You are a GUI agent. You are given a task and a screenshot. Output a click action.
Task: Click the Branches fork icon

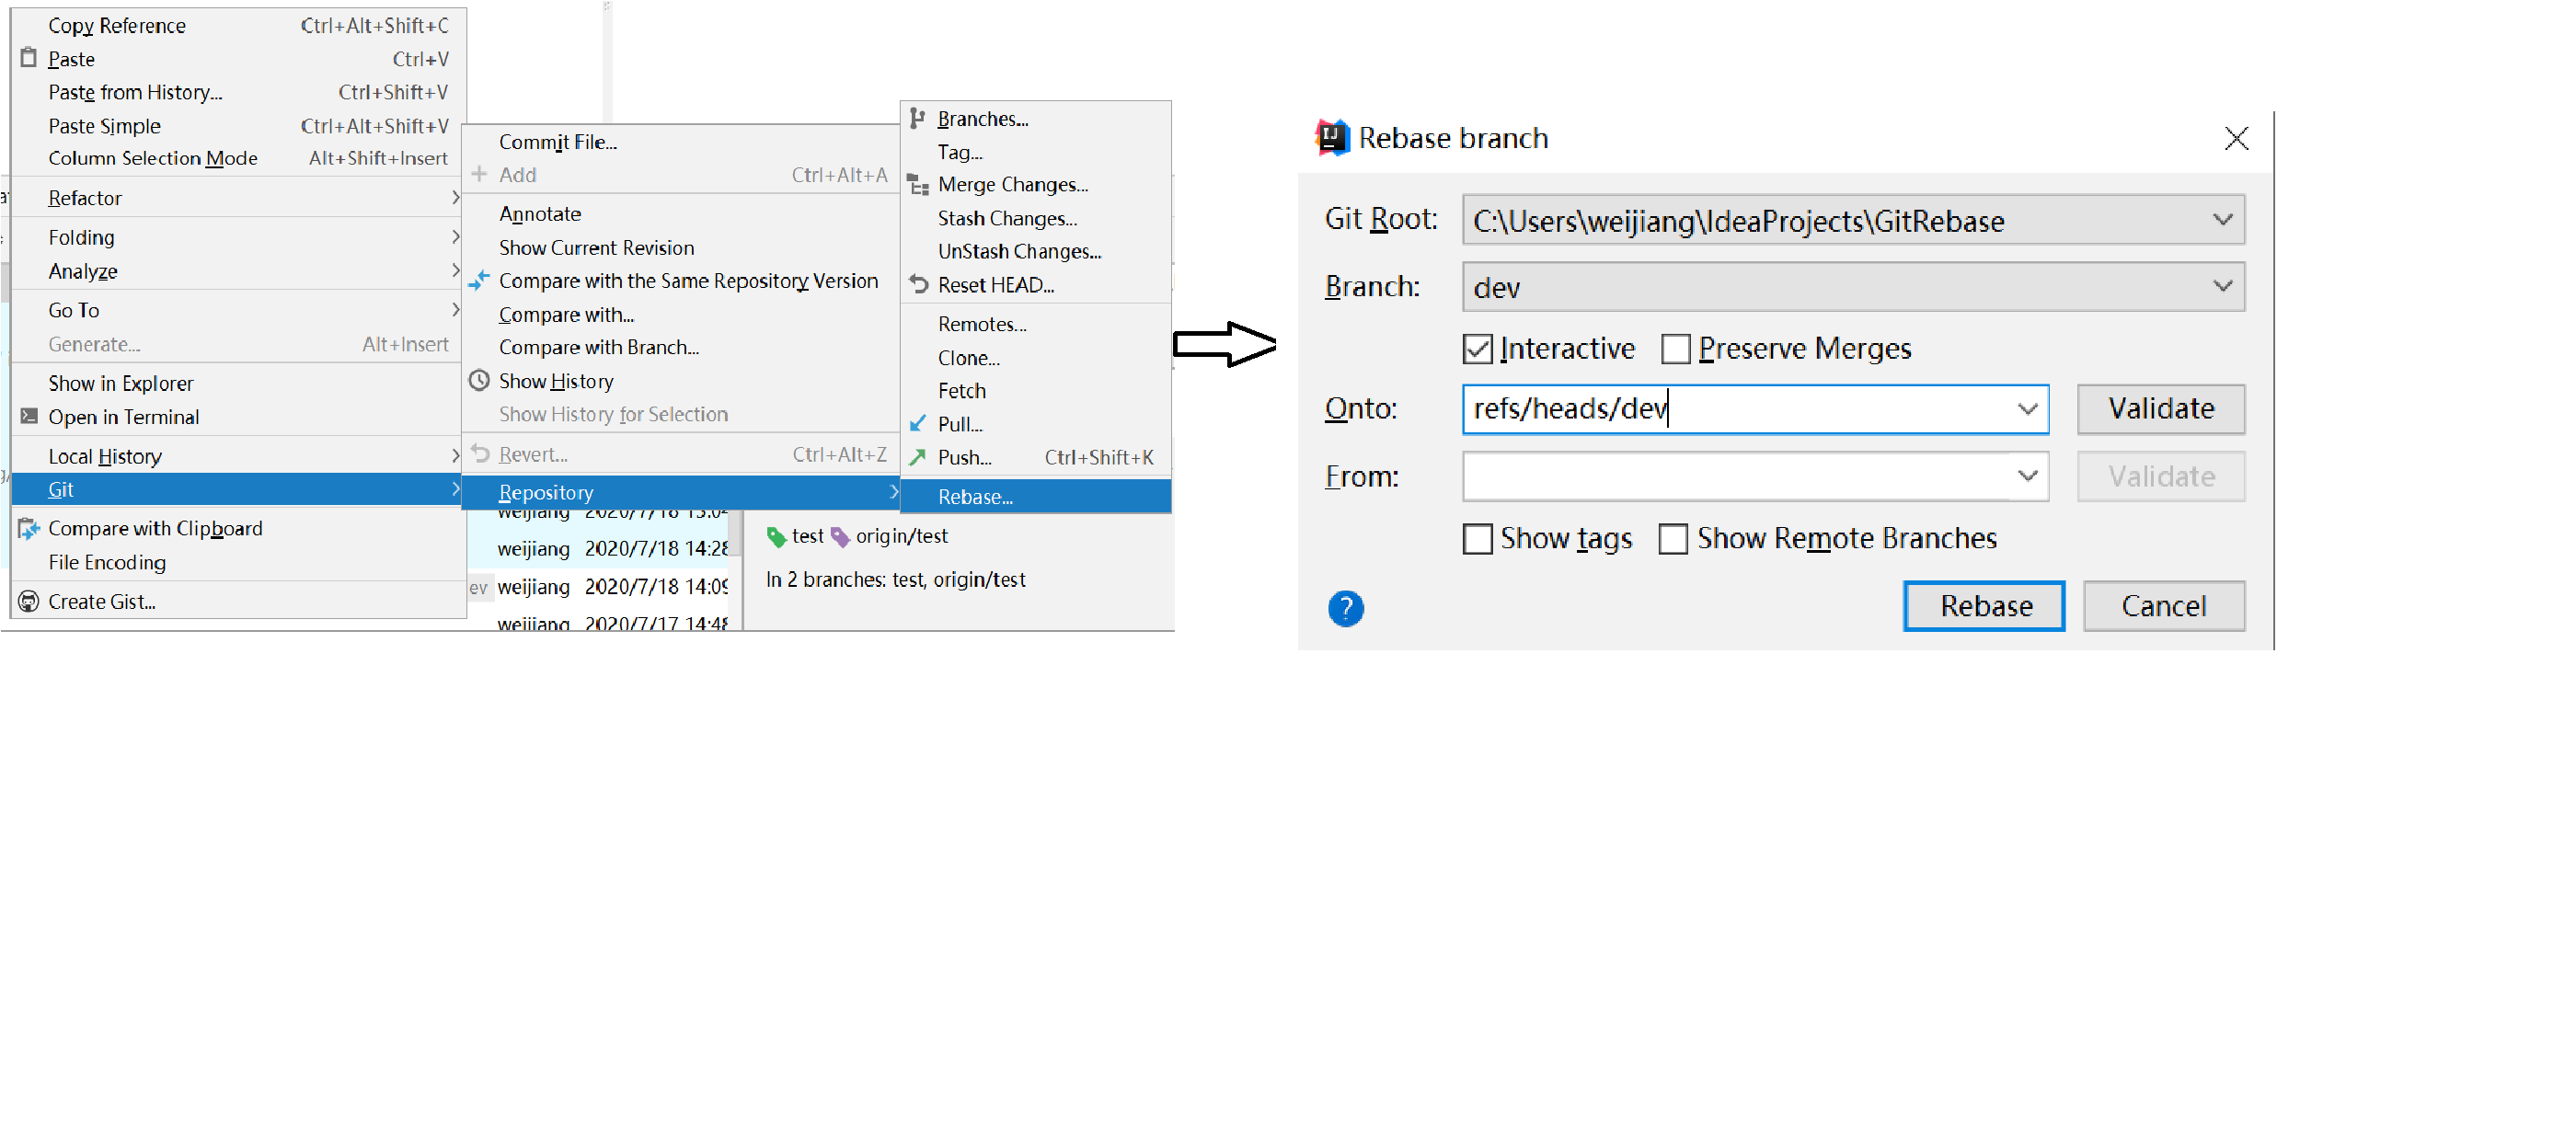tap(917, 118)
